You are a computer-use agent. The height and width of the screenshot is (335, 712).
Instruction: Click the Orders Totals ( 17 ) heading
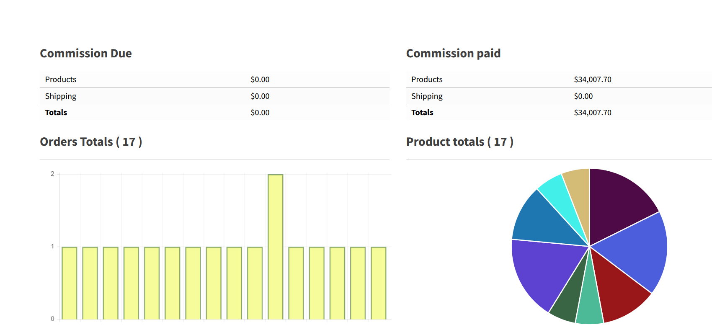91,142
